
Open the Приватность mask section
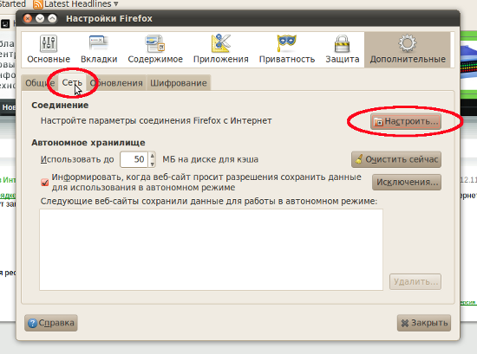click(x=287, y=49)
